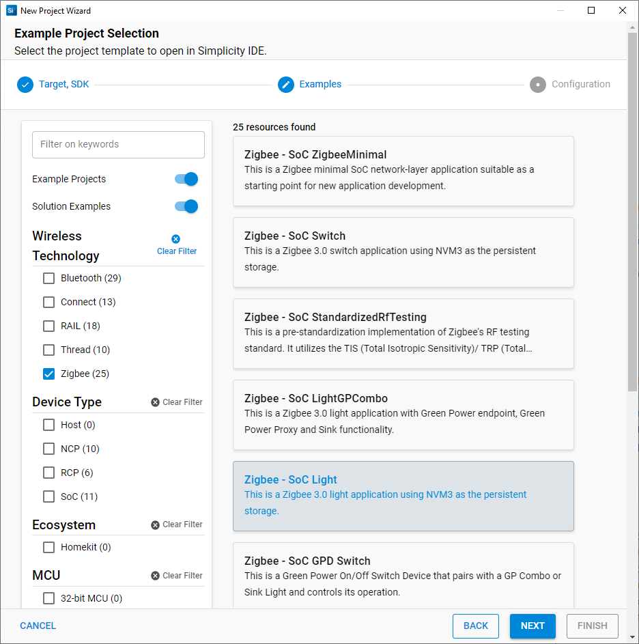This screenshot has height=644, width=639.
Task: Clear the MCU filter
Action: pos(177,576)
